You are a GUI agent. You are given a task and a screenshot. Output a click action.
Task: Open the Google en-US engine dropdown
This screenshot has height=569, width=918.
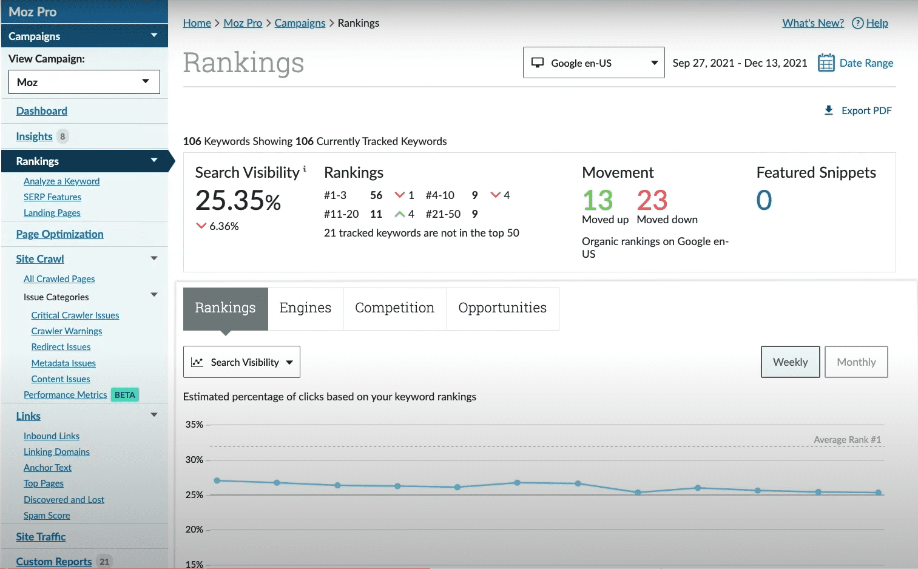click(593, 62)
